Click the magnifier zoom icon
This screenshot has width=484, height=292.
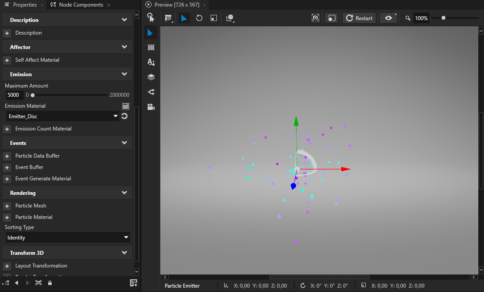tap(408, 18)
